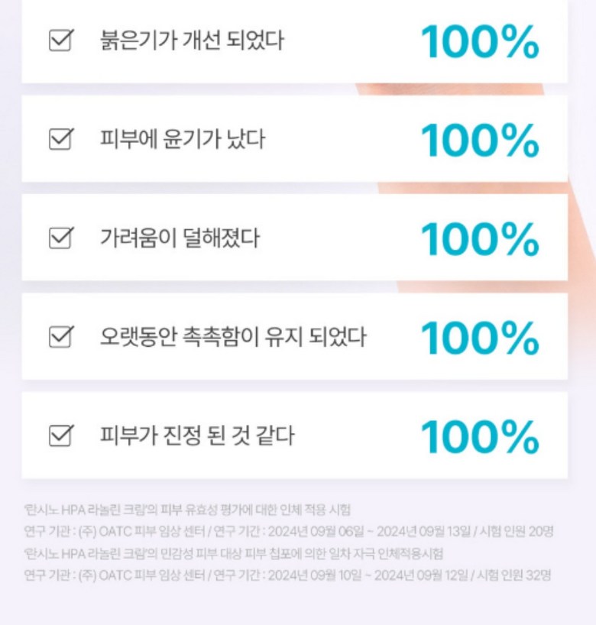
Task: Click the 100% score for 피부가 진정 된 것 같다
Action: pyautogui.click(x=480, y=438)
